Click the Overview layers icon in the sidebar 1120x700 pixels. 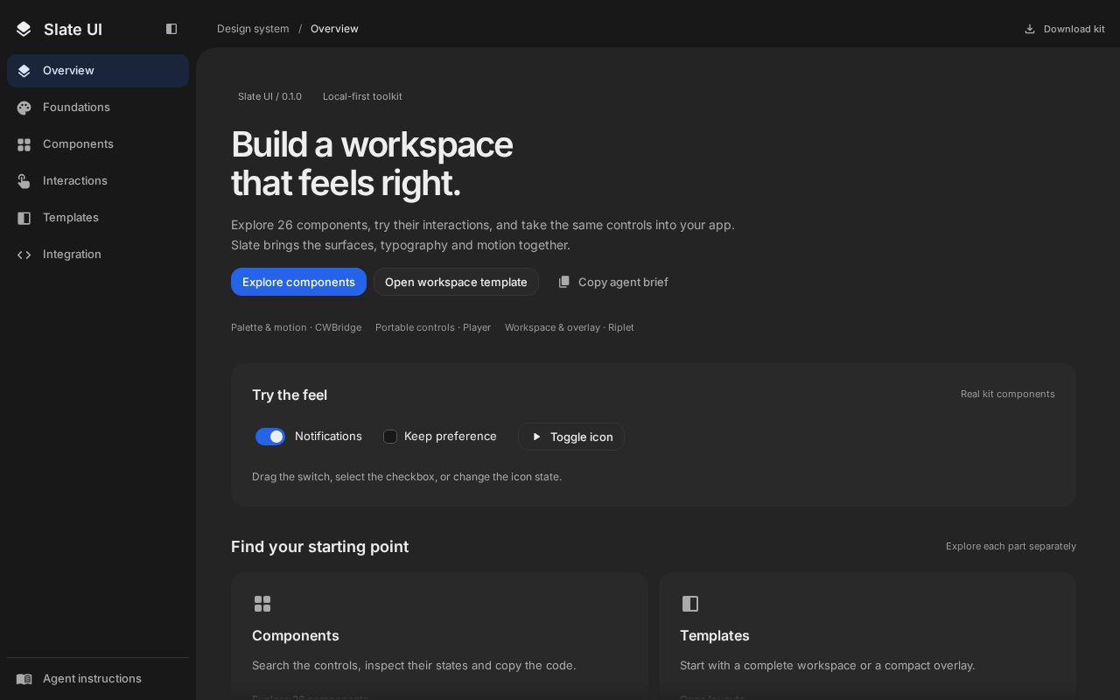tap(24, 71)
